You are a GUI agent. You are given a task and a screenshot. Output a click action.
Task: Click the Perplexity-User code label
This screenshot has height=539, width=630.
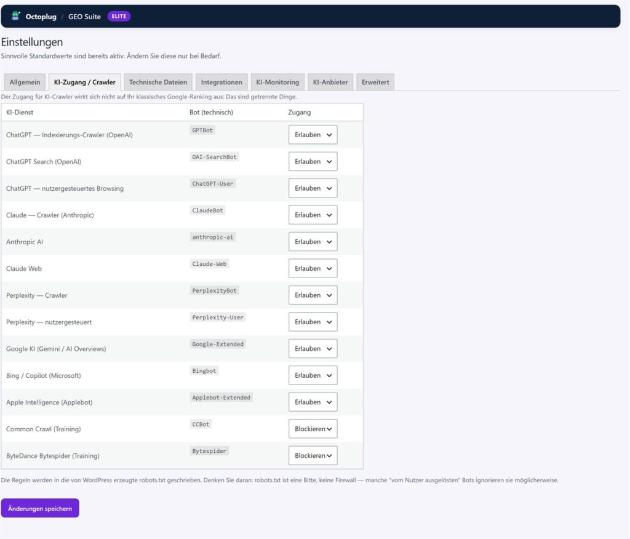click(218, 317)
